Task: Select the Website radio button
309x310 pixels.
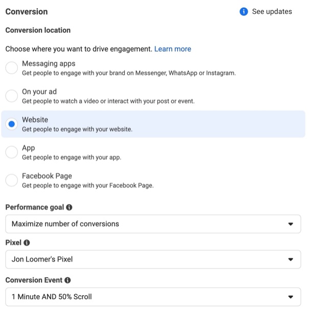Action: (x=12, y=124)
